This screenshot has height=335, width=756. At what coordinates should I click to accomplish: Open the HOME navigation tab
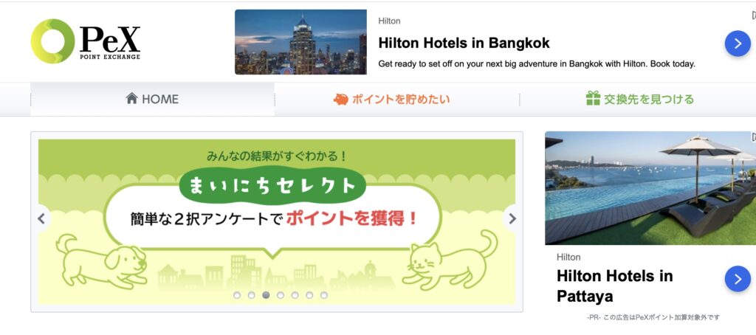tap(152, 100)
